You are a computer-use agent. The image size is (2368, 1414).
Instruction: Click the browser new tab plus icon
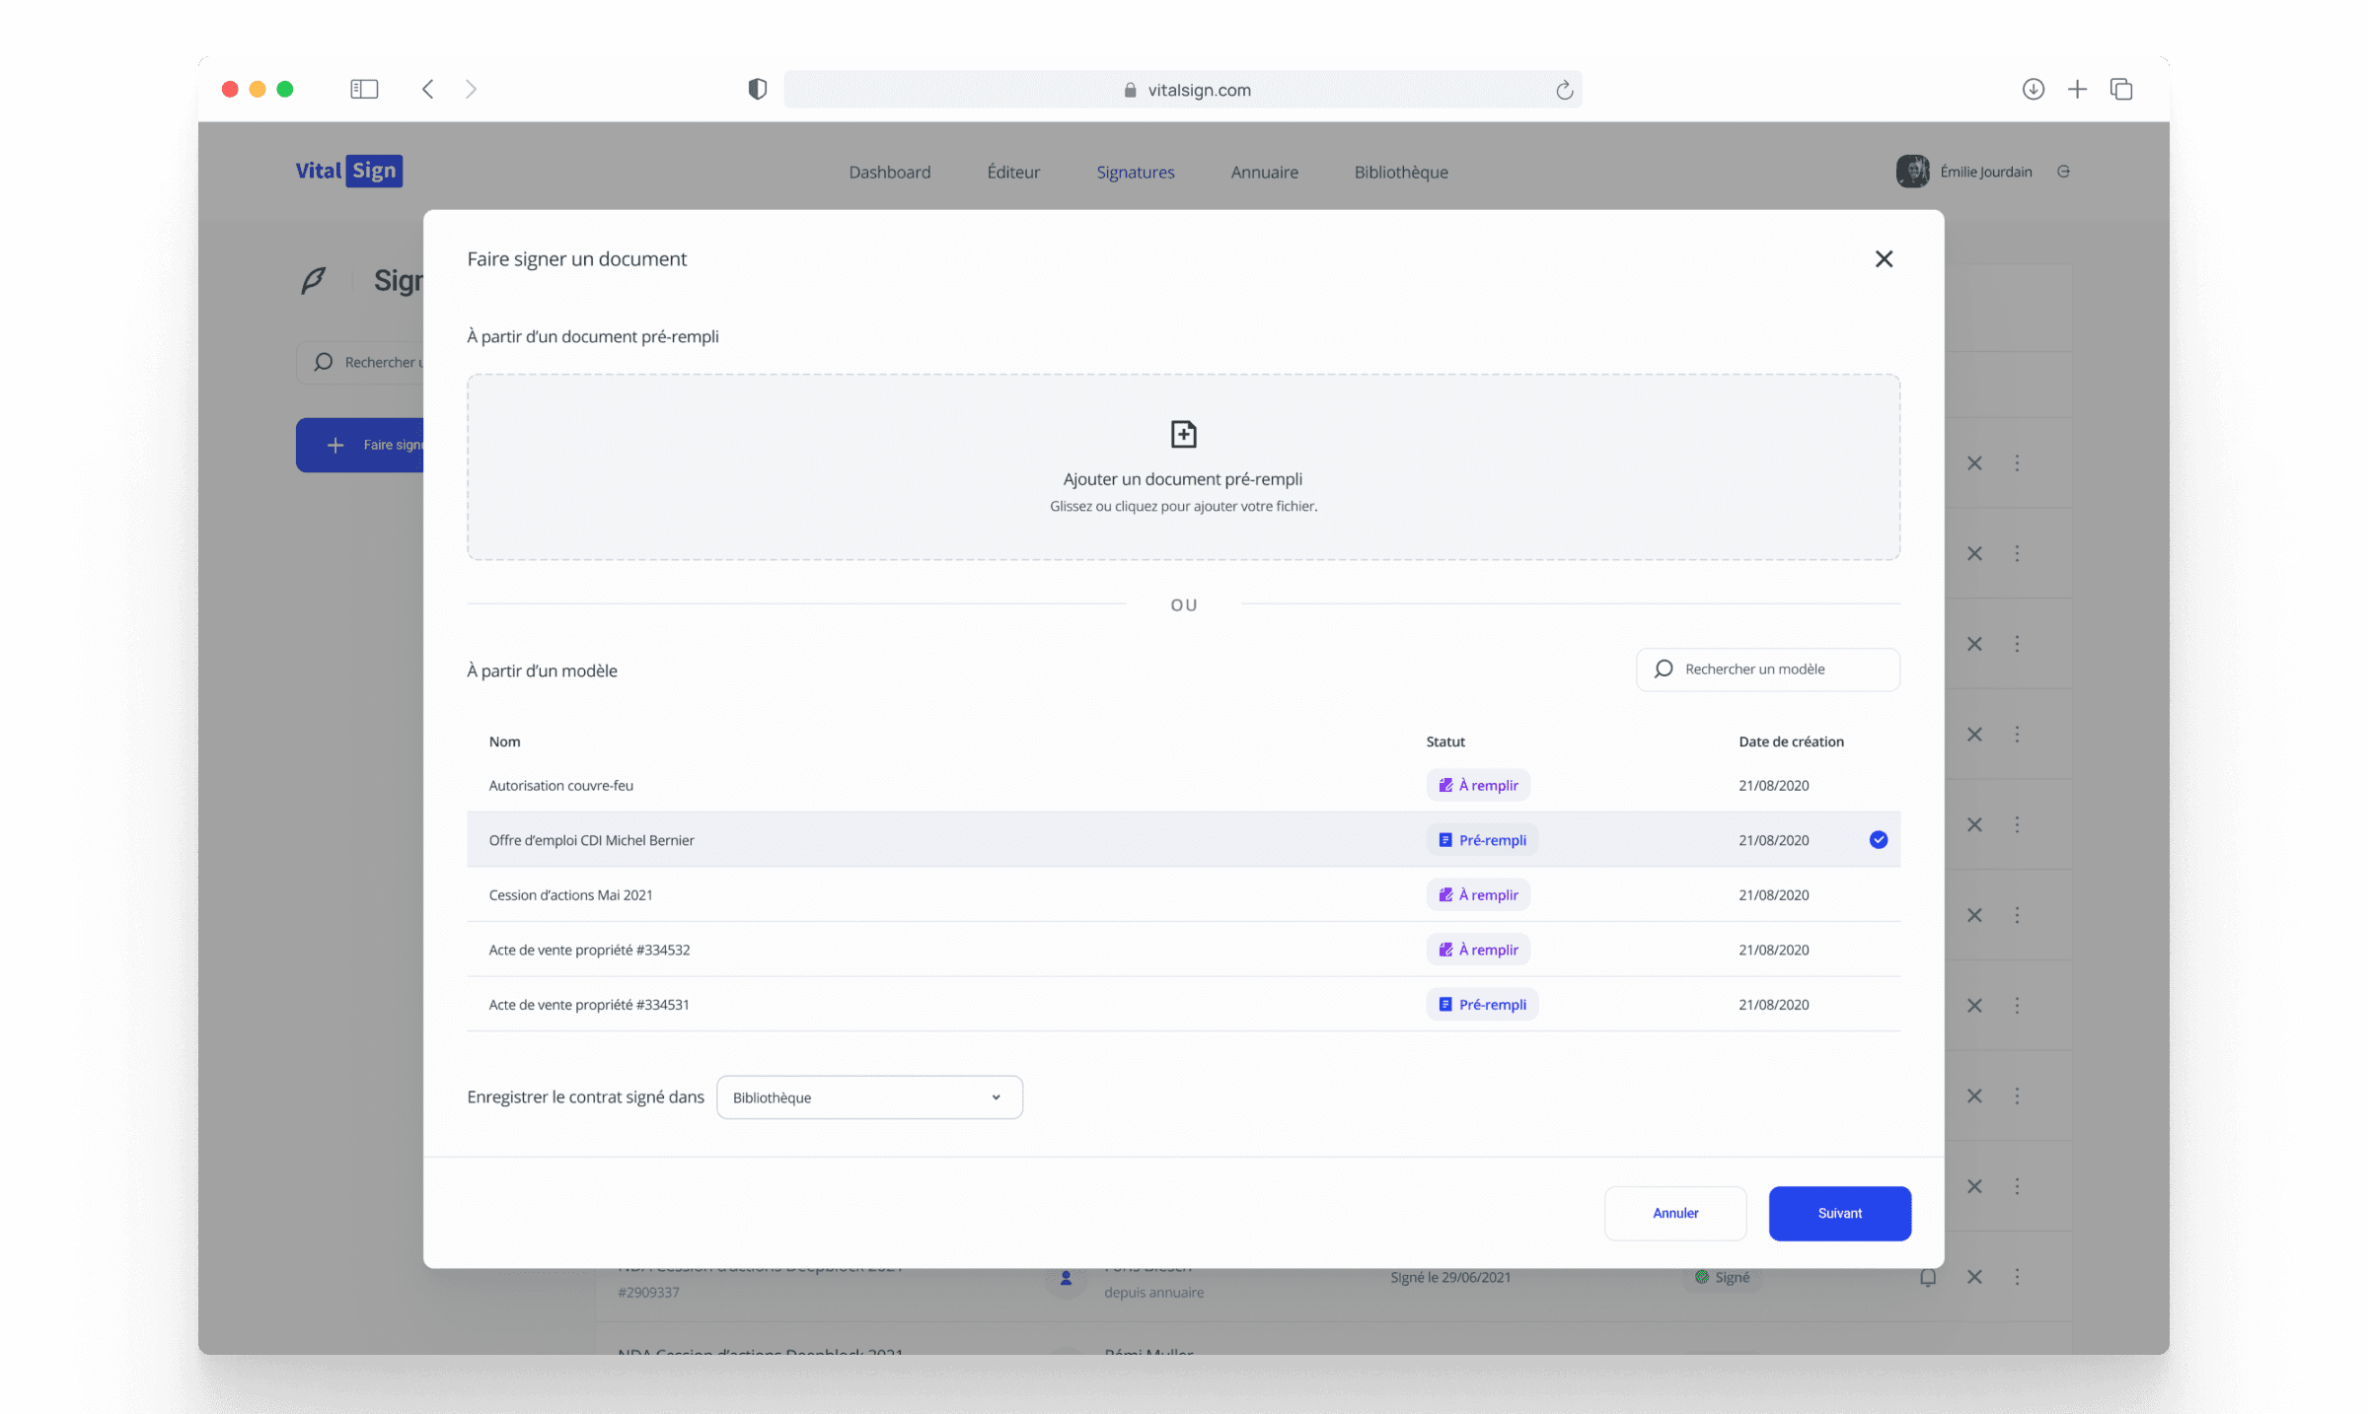(x=2077, y=89)
